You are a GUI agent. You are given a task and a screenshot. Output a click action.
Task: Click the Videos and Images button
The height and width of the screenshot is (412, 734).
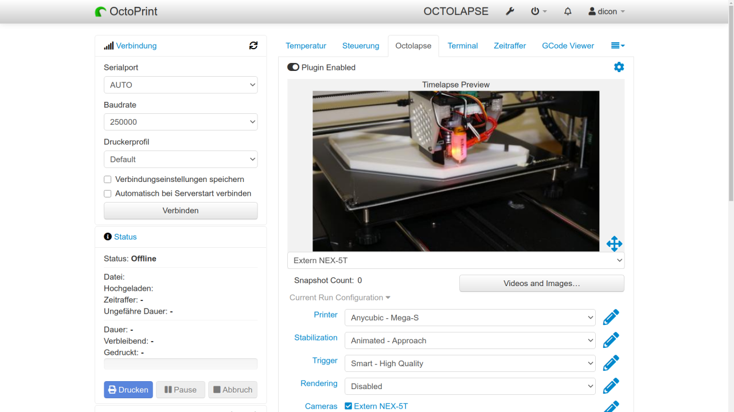541,283
